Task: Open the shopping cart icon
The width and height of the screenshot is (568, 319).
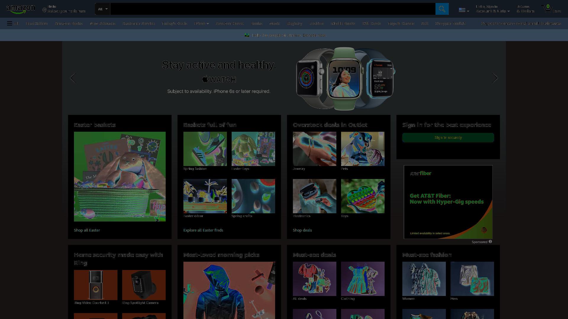Action: click(x=551, y=9)
